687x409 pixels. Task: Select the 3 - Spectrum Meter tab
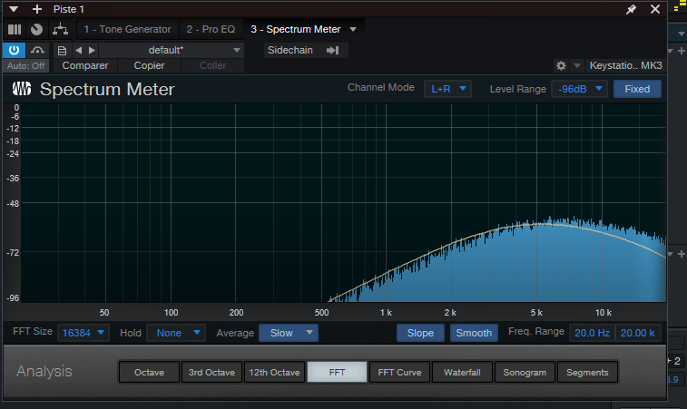pos(295,29)
